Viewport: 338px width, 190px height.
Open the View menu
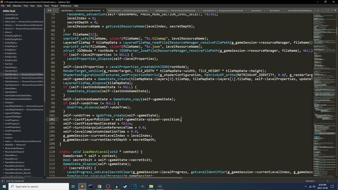pos(33,6)
